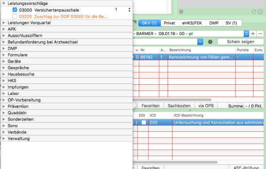The height and width of the screenshot is (169, 266).
Task: Click the DDI column header
Action: coord(143,115)
